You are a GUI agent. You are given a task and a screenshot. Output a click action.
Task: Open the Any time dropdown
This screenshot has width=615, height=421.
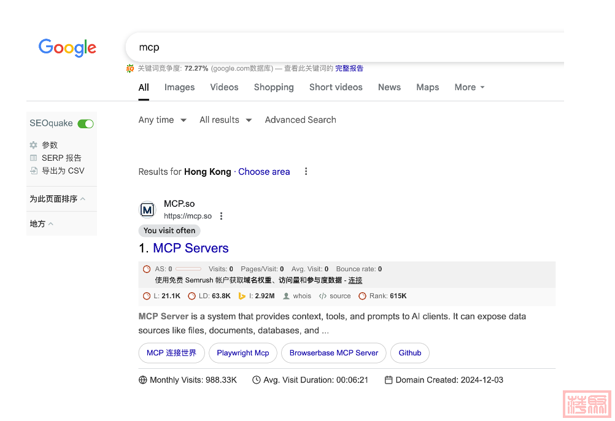[162, 120]
